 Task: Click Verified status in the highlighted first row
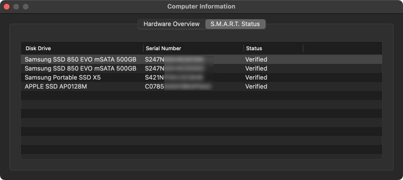(256, 60)
